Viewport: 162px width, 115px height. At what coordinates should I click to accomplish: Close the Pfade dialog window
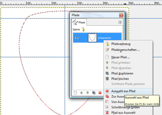tap(121, 15)
